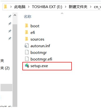
Task: Click the last quick access pin icon
Action: tap(10, 38)
